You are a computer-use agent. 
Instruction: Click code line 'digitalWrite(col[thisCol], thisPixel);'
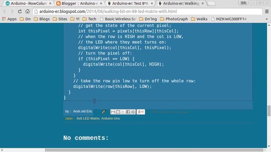124,48
